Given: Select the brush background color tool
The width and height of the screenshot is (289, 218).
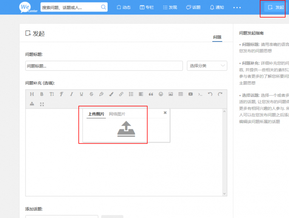Looking at the screenshot, I should click(111, 94).
